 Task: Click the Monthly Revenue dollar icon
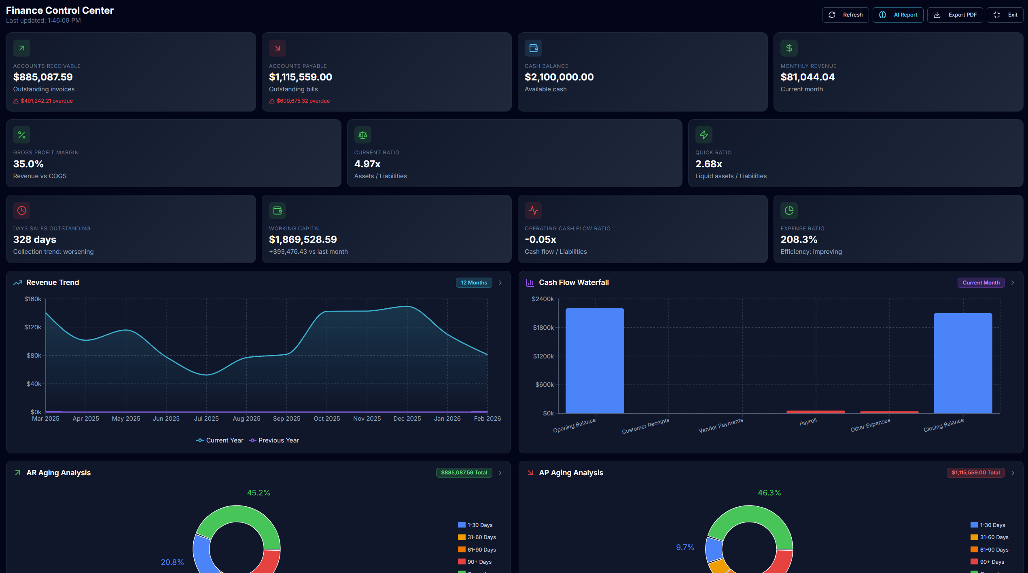point(789,48)
